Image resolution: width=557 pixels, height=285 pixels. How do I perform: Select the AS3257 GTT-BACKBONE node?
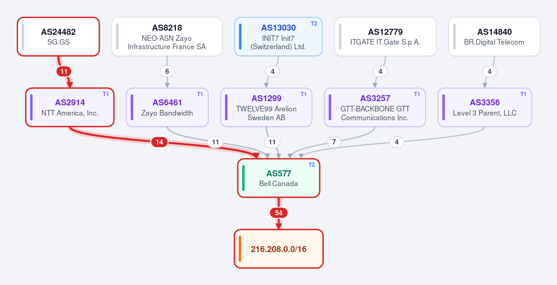click(375, 107)
